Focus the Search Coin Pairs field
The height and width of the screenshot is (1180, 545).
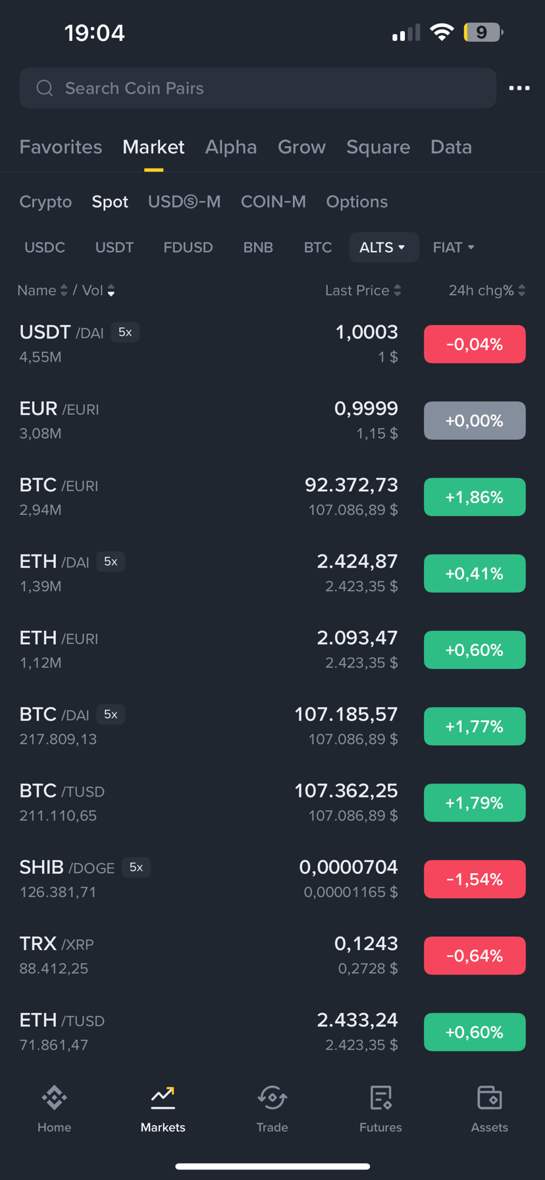point(263,88)
